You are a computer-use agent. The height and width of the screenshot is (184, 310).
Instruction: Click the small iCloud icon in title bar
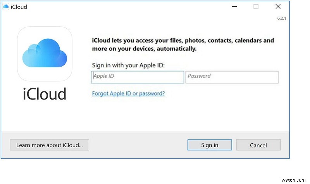[6, 7]
